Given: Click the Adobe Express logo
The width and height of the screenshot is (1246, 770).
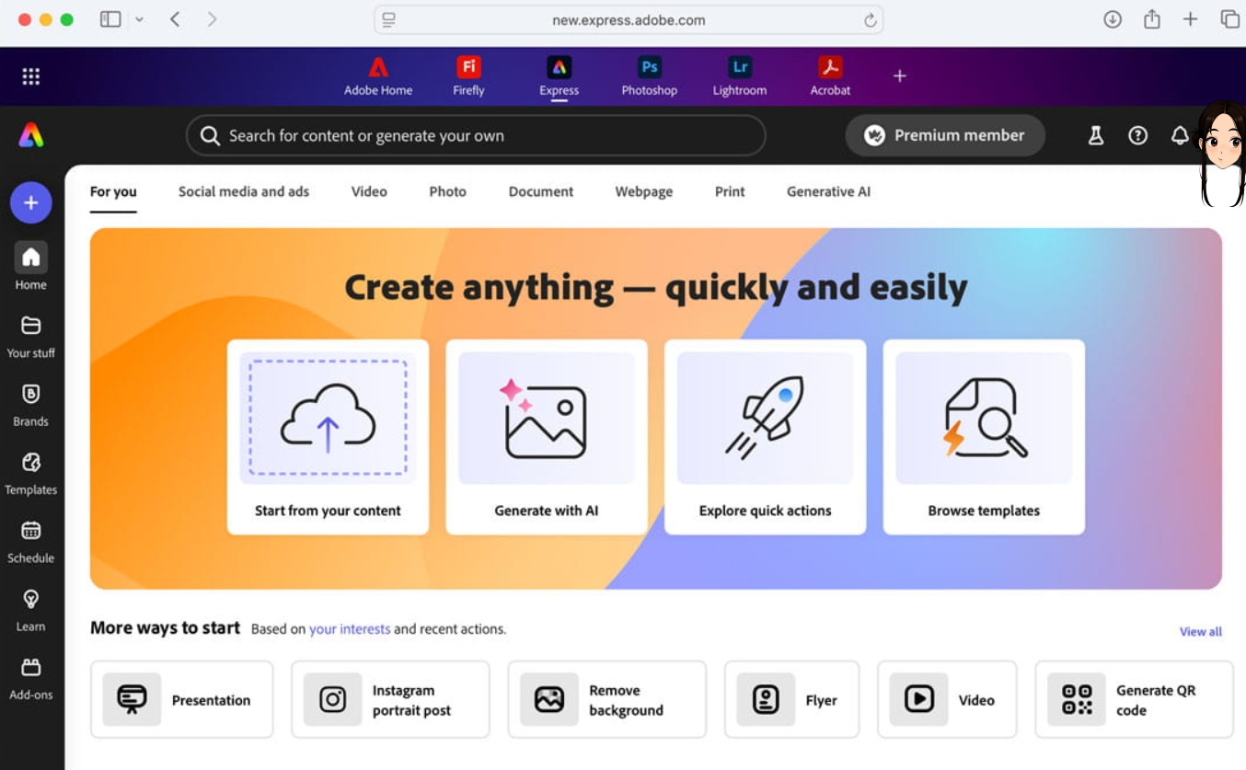Looking at the screenshot, I should point(31,135).
